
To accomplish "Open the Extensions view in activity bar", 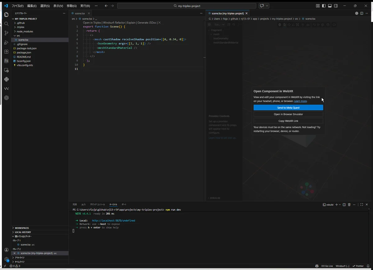I will [6, 52].
